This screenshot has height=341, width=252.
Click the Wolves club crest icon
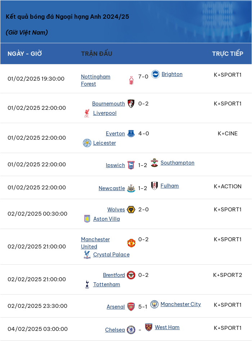pyautogui.click(x=131, y=210)
